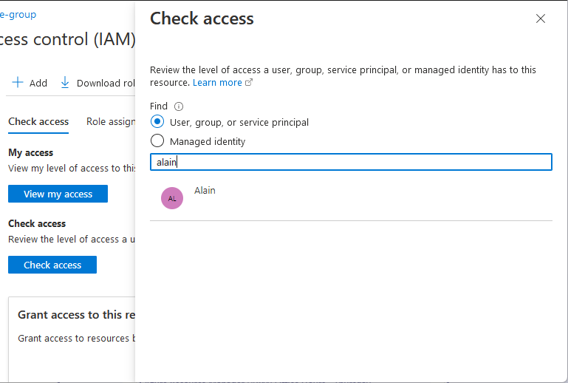Image resolution: width=568 pixels, height=383 pixels.
Task: Select the Managed identity radio button
Action: point(157,140)
